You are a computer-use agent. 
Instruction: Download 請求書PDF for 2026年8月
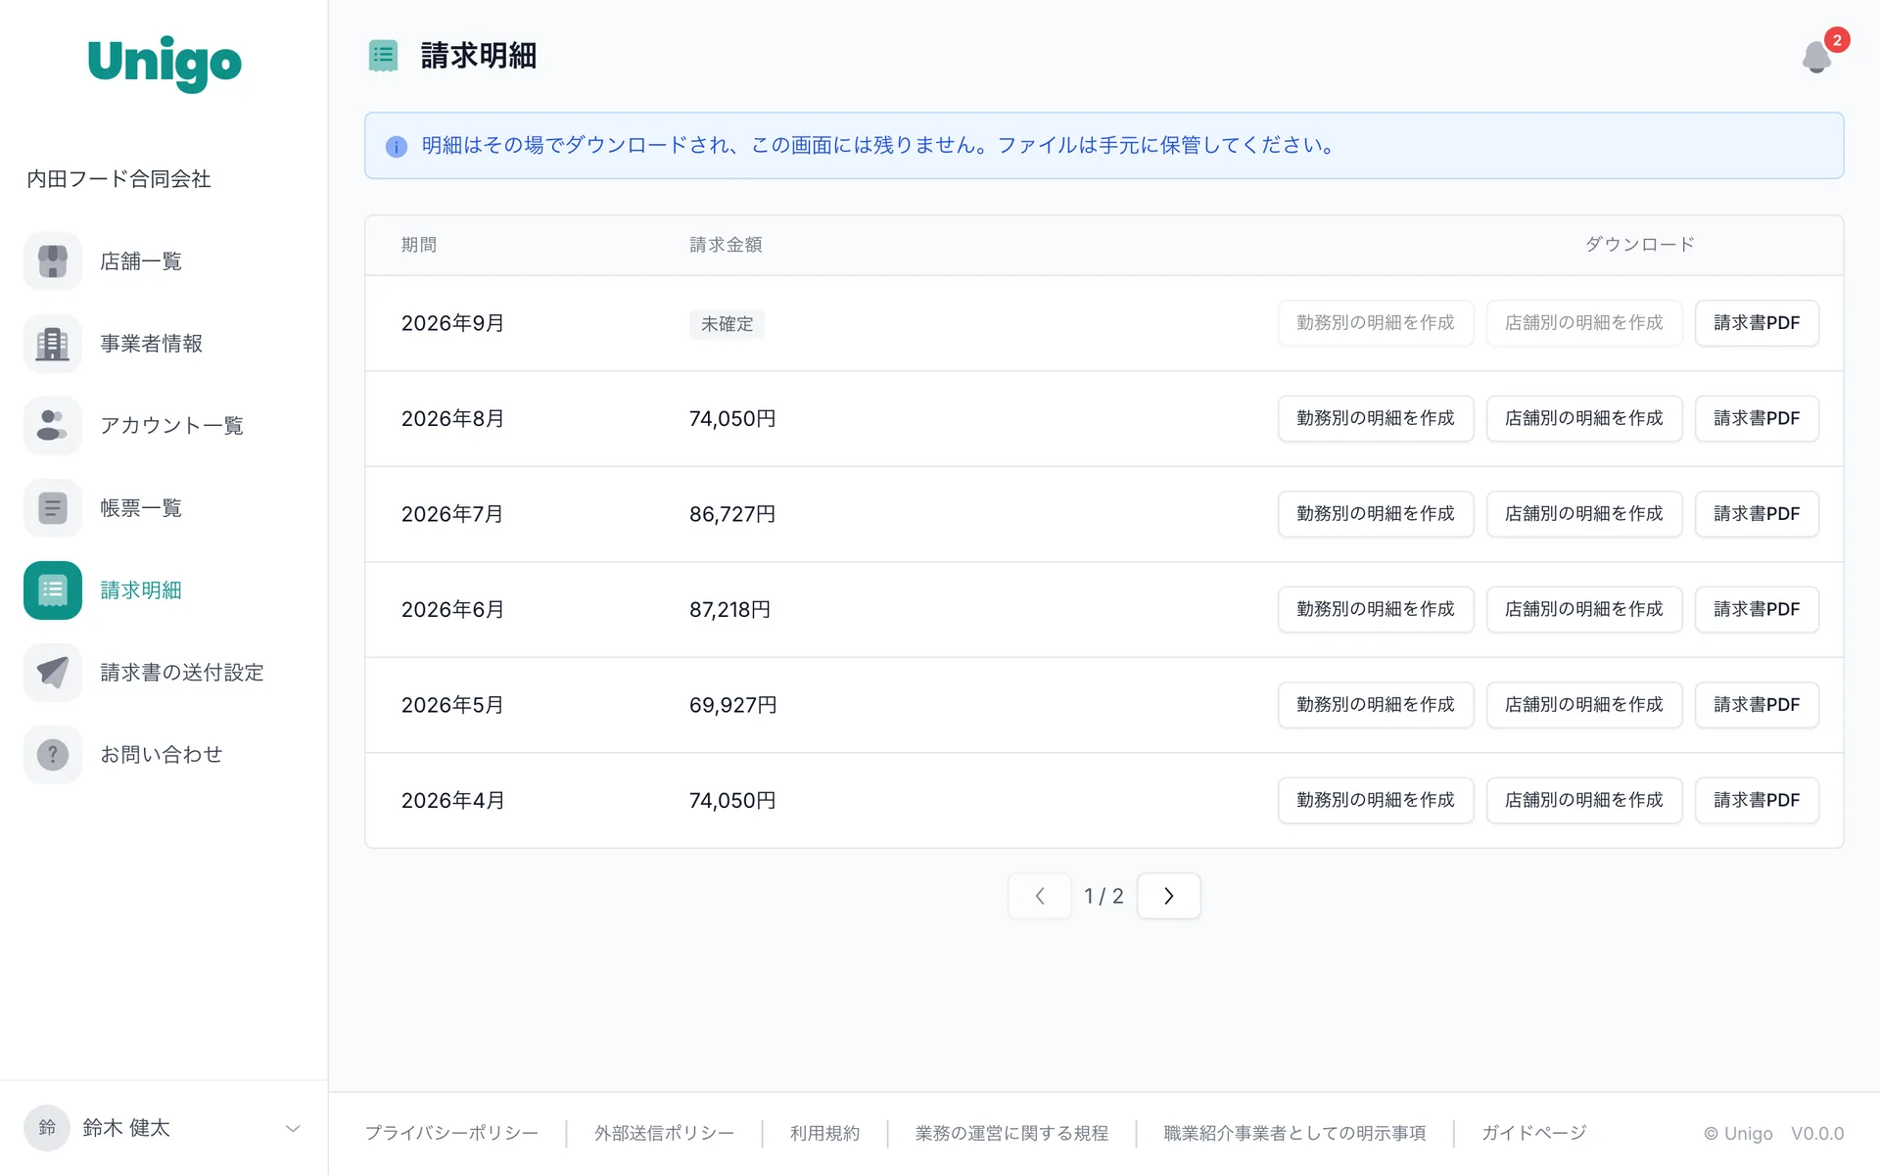tap(1757, 418)
